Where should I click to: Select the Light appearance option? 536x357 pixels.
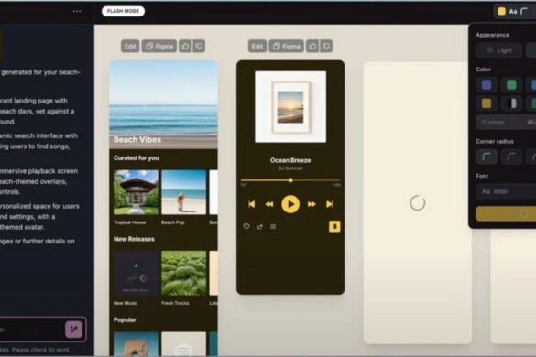click(x=499, y=50)
